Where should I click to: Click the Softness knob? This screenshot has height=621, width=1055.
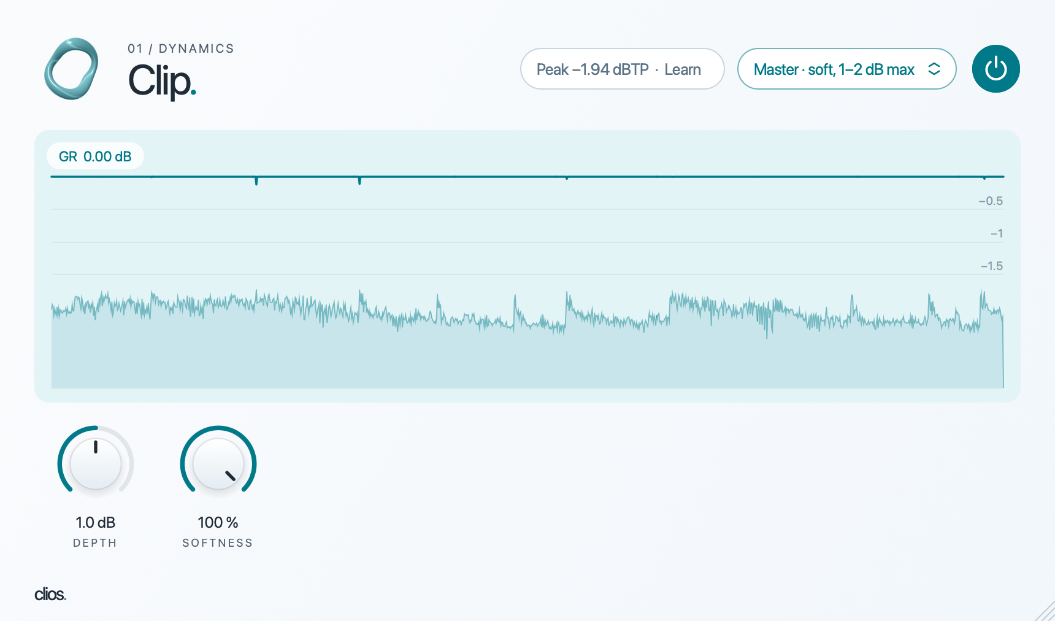[218, 463]
